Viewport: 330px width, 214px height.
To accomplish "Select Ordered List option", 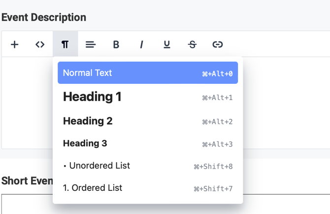I will click(x=148, y=188).
